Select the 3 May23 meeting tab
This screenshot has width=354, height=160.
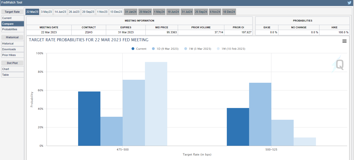coord(46,12)
